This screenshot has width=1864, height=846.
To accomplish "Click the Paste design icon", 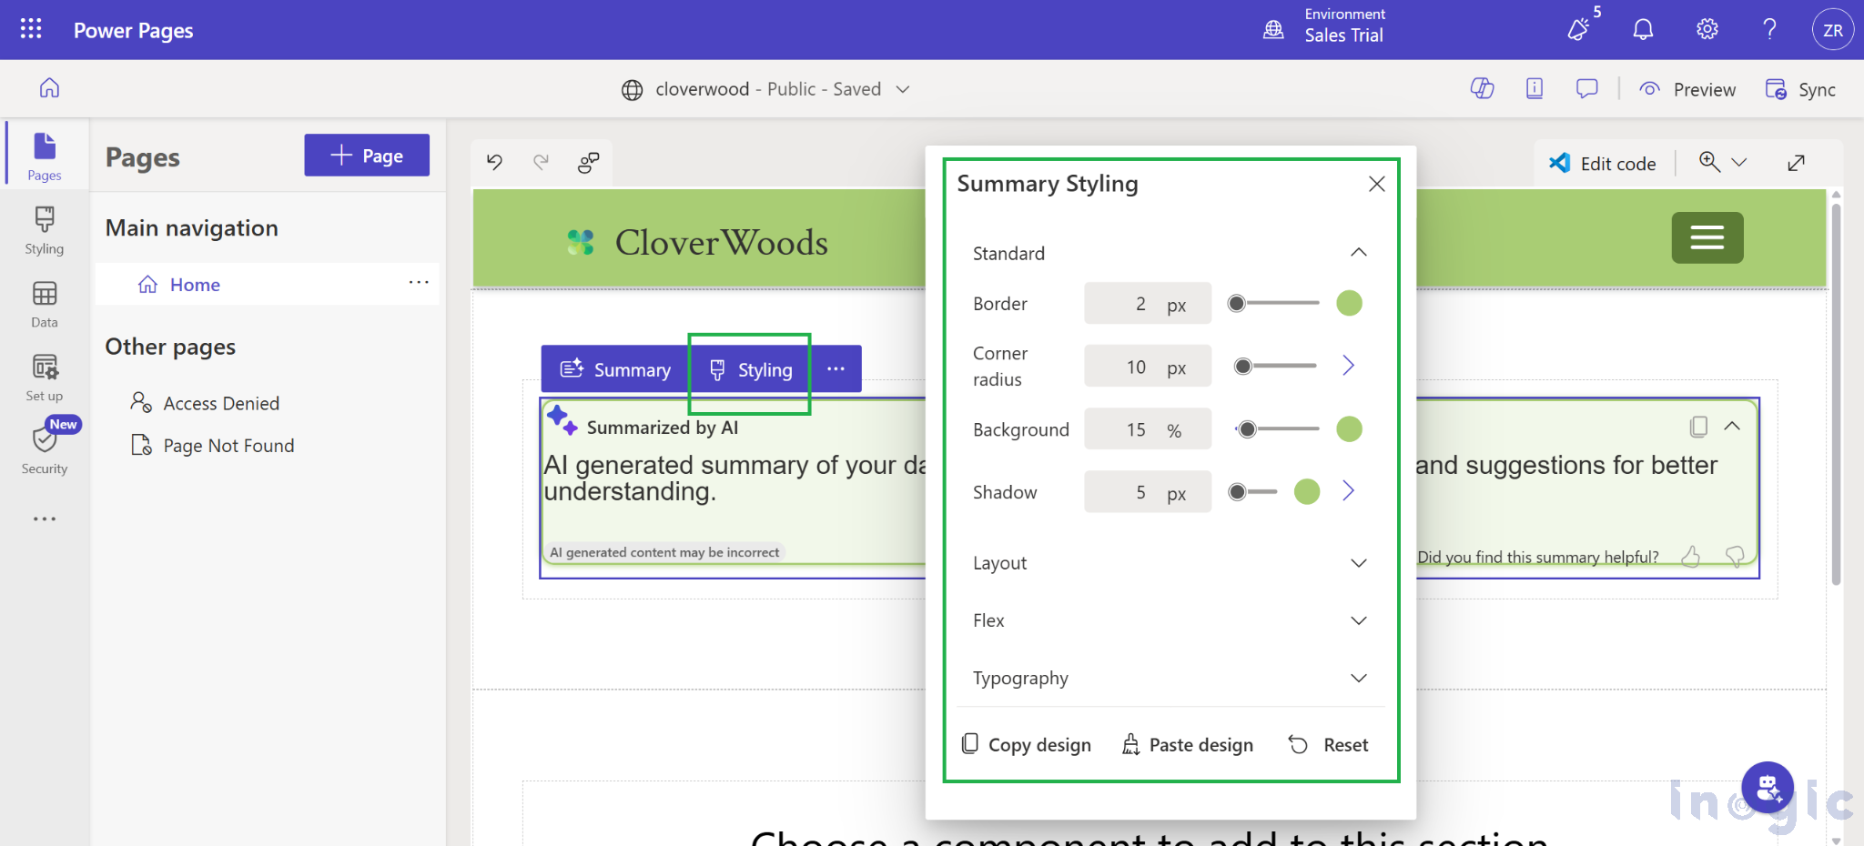I will pos(1130,744).
